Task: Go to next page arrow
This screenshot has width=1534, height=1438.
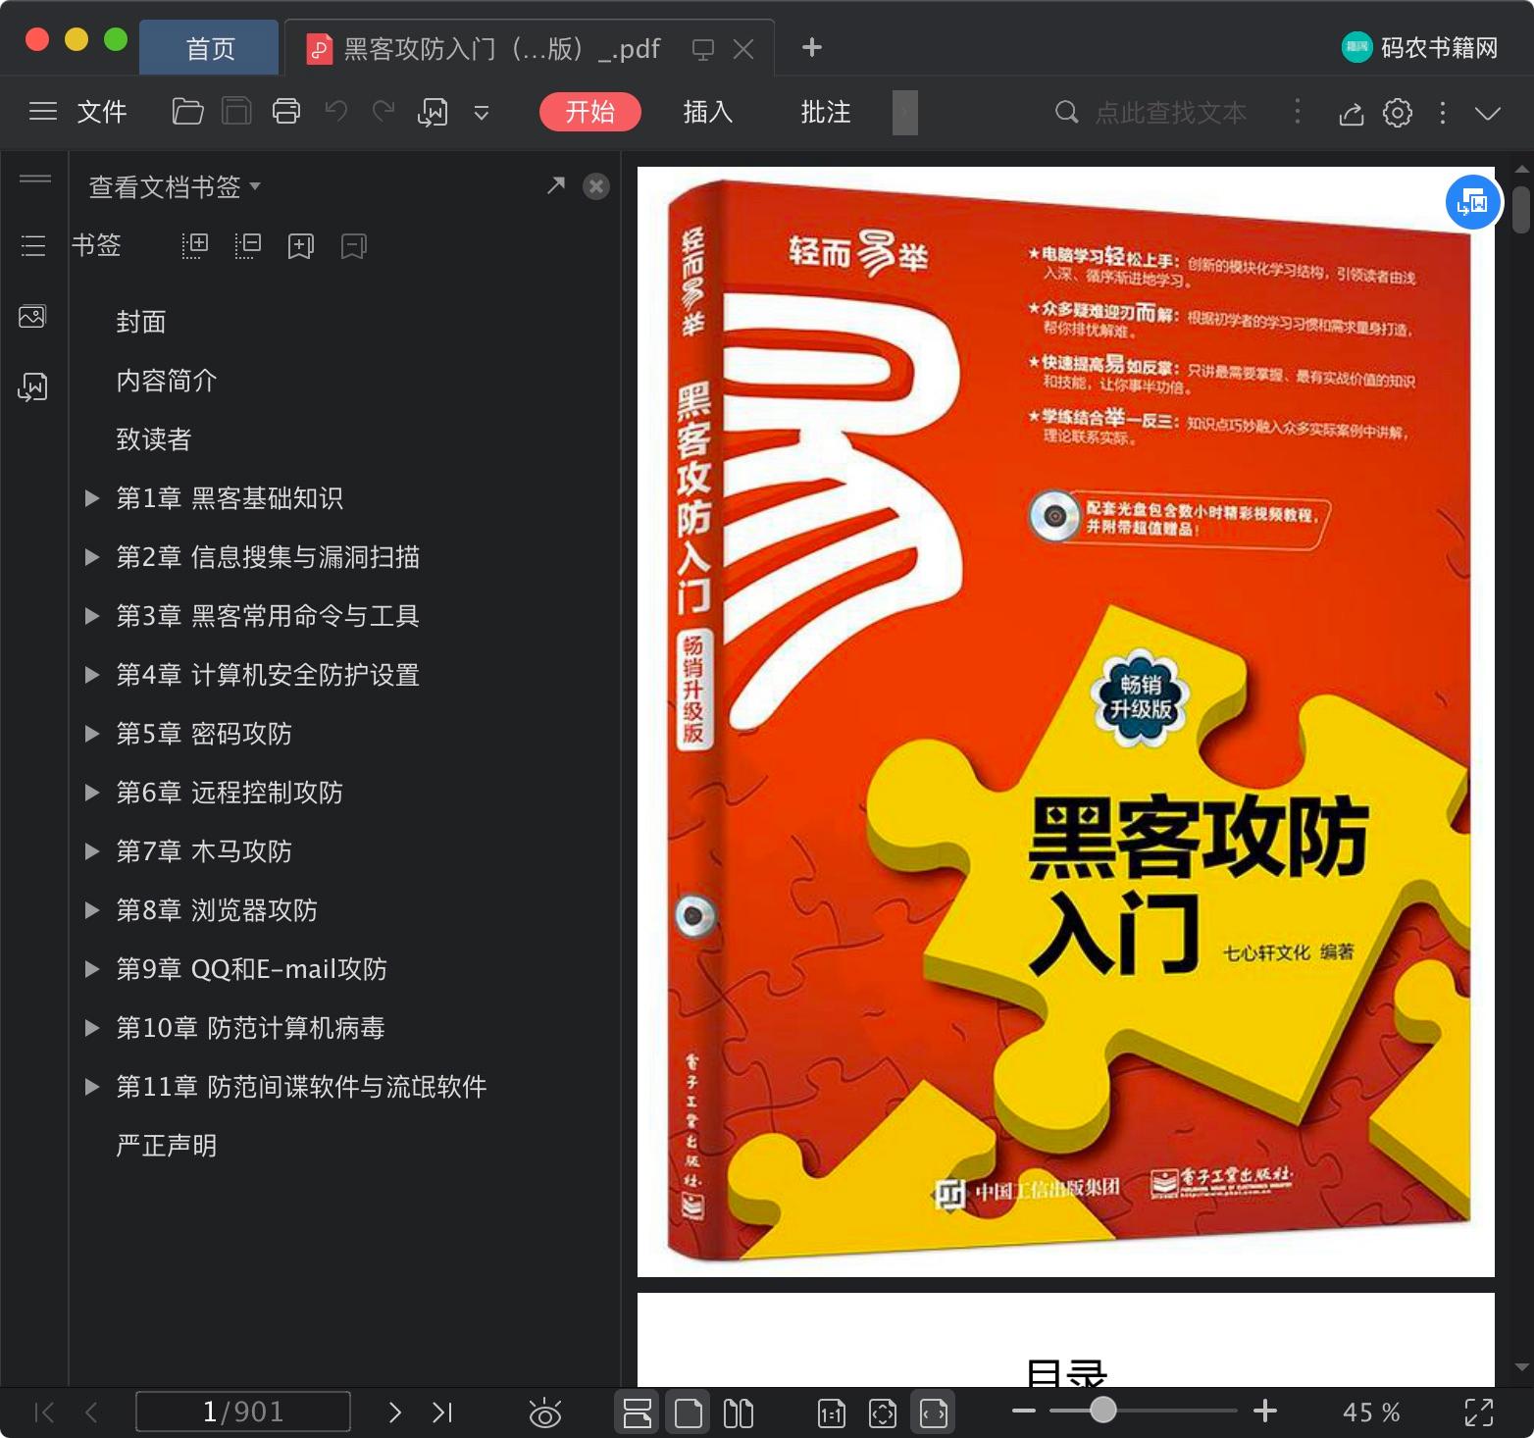Action: (394, 1412)
